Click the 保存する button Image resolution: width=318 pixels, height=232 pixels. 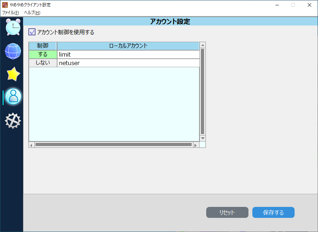pyautogui.click(x=273, y=212)
